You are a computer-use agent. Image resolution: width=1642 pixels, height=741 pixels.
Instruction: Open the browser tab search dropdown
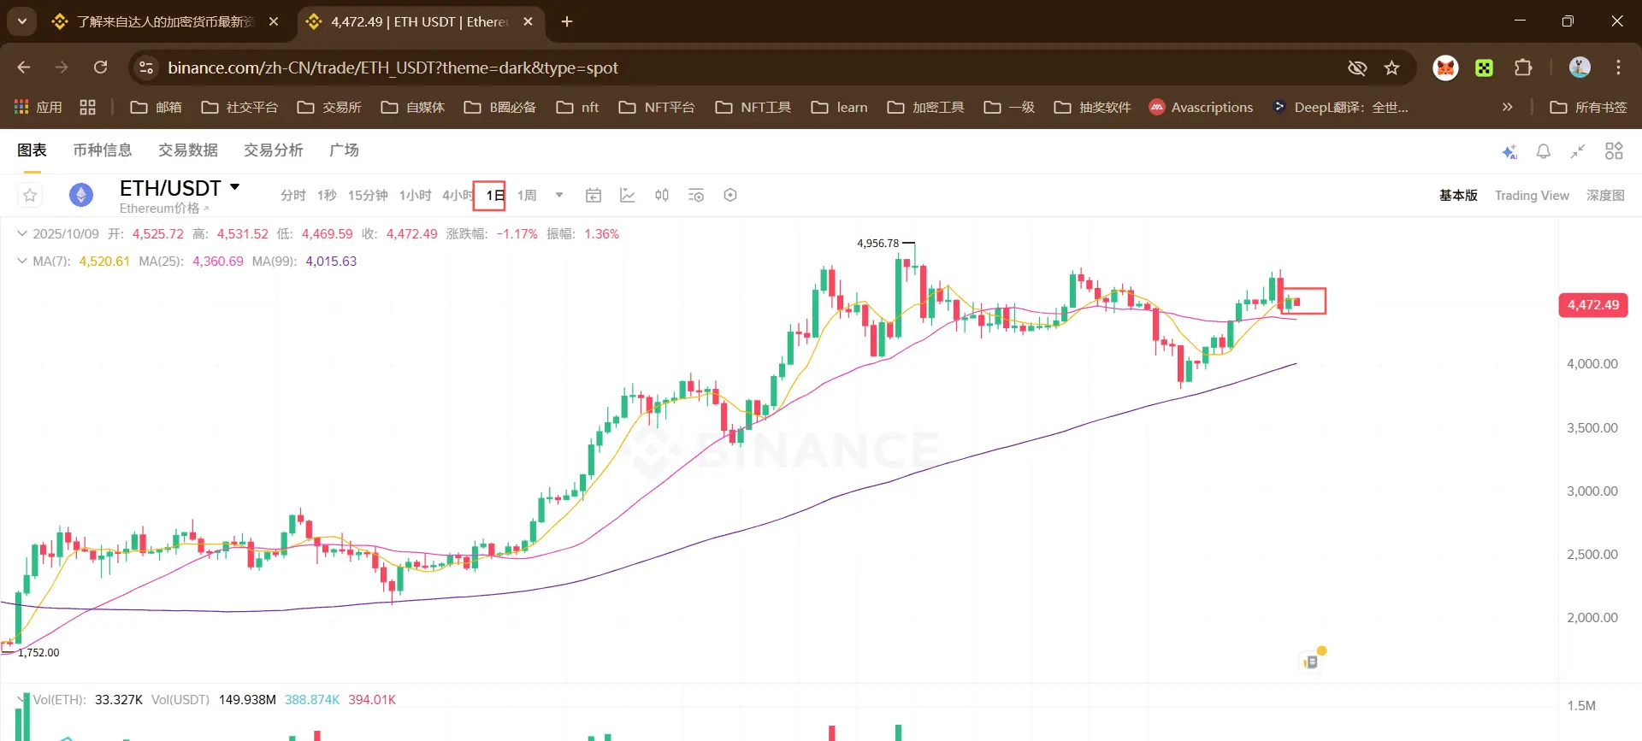pos(22,21)
